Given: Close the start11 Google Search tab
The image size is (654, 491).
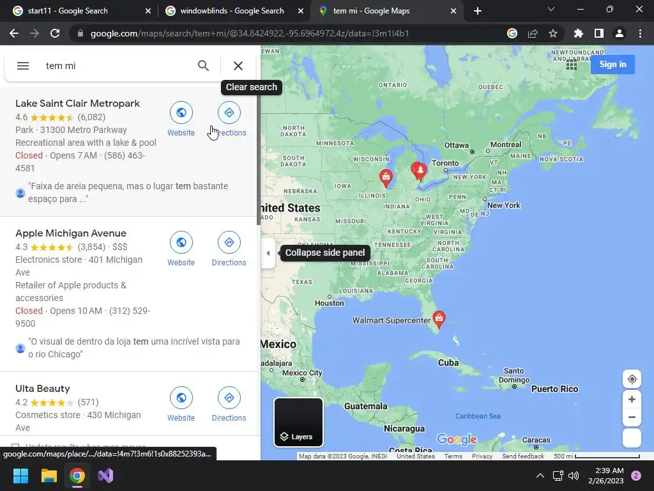Looking at the screenshot, I should (x=148, y=12).
